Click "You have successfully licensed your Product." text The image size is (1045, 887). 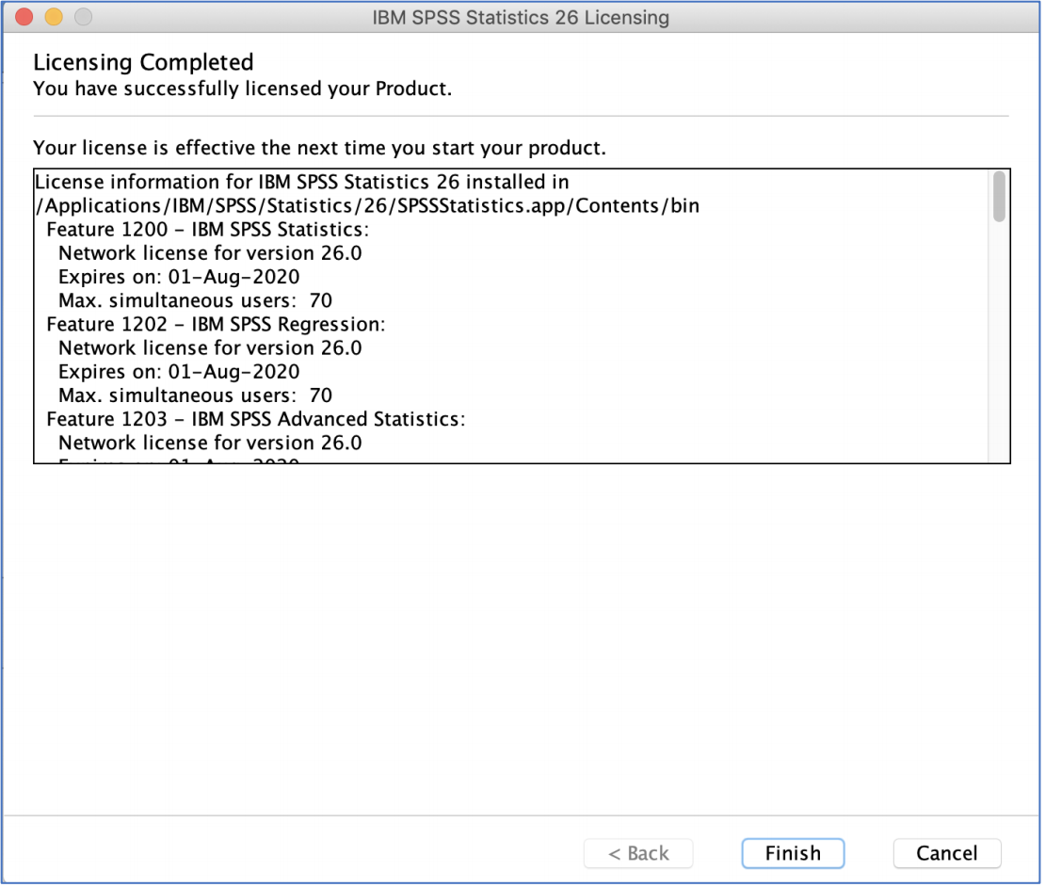tap(243, 89)
